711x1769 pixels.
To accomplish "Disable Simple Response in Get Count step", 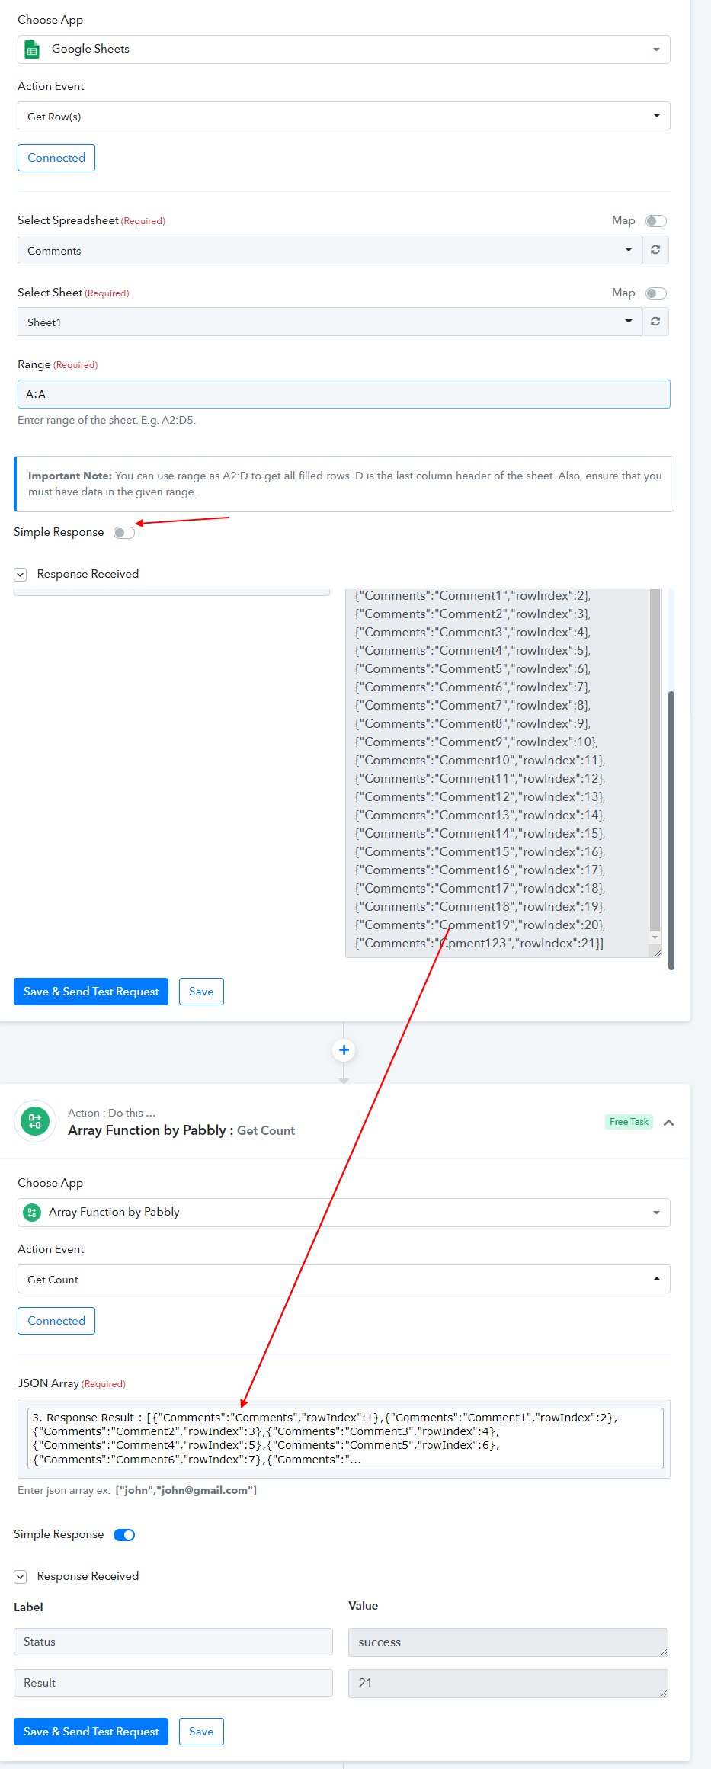I will (x=124, y=1535).
